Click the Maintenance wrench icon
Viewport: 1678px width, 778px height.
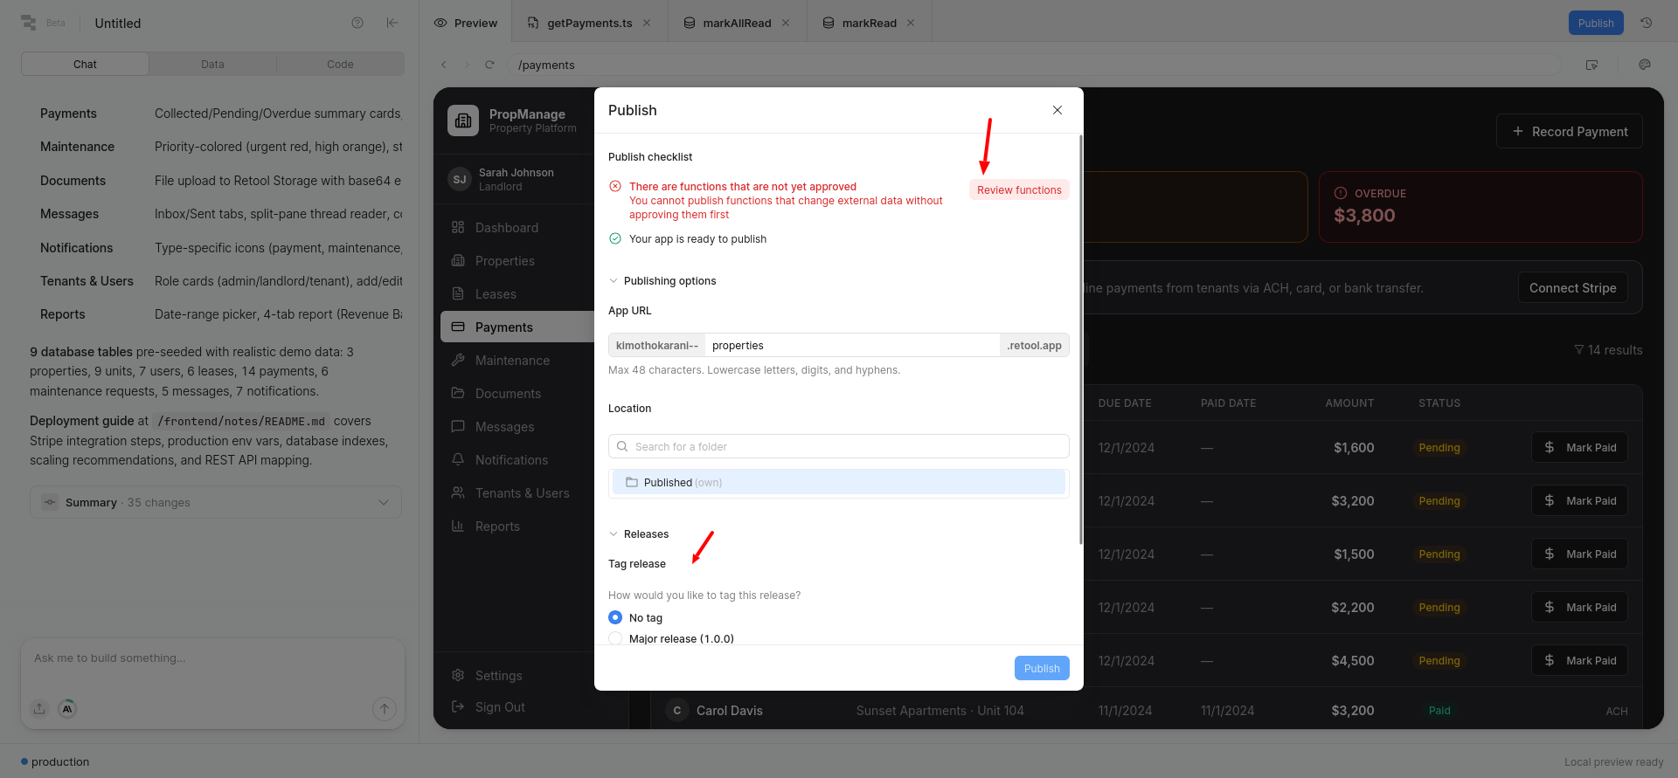(458, 360)
